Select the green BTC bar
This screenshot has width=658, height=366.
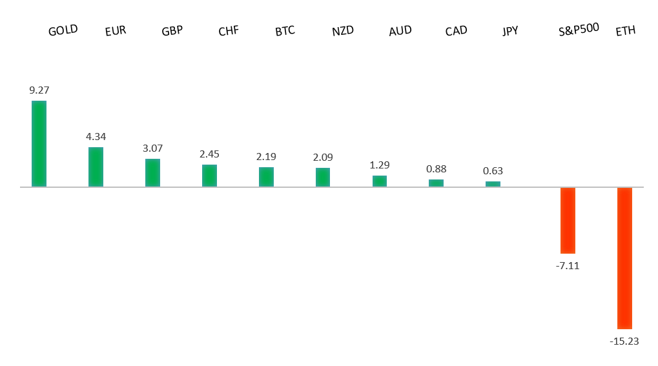point(266,177)
